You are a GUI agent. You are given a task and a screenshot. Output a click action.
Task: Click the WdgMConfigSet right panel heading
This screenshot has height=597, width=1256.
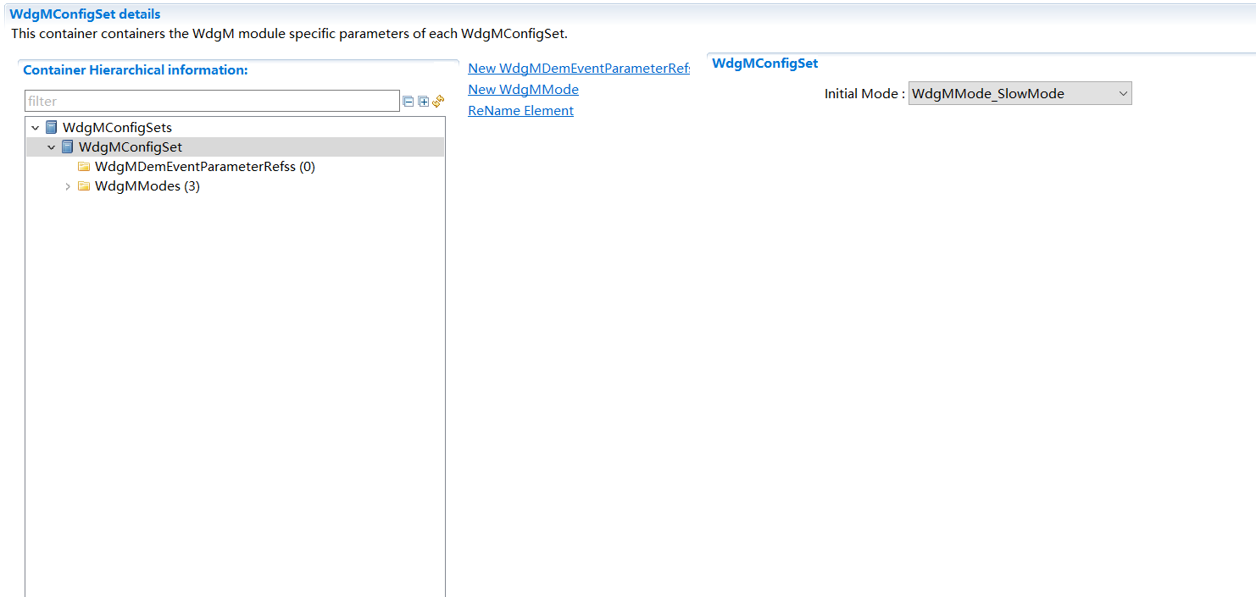pyautogui.click(x=765, y=64)
